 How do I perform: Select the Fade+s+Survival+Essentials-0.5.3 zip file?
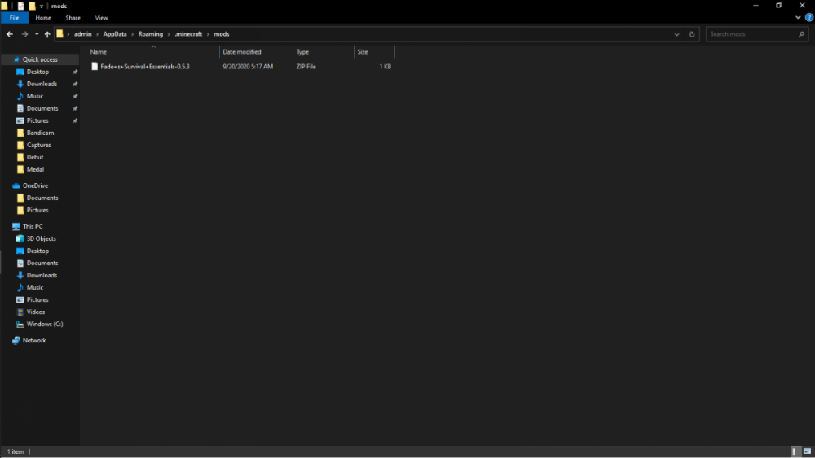pyautogui.click(x=144, y=67)
